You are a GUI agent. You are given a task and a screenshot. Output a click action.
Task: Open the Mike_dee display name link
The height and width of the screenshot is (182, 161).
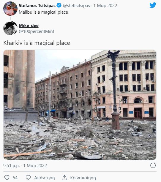point(29,26)
